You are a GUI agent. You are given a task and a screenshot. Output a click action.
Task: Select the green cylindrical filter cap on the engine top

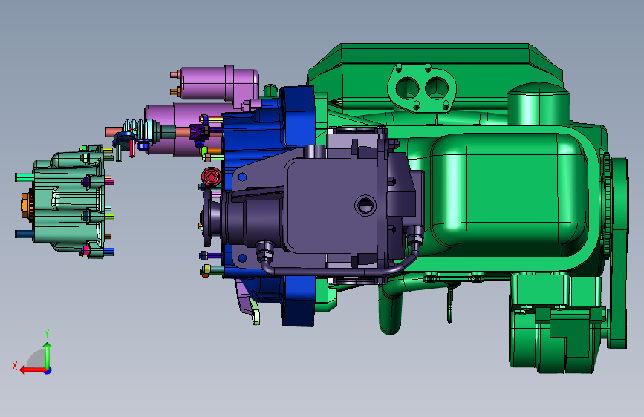click(x=539, y=103)
